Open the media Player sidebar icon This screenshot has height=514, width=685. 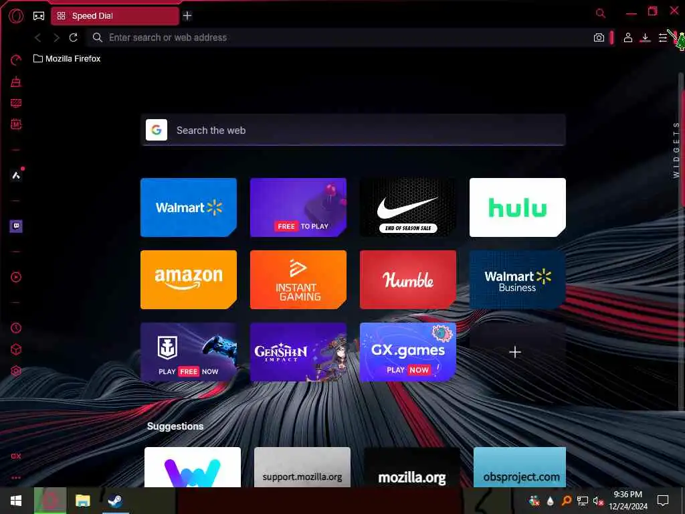tap(16, 277)
